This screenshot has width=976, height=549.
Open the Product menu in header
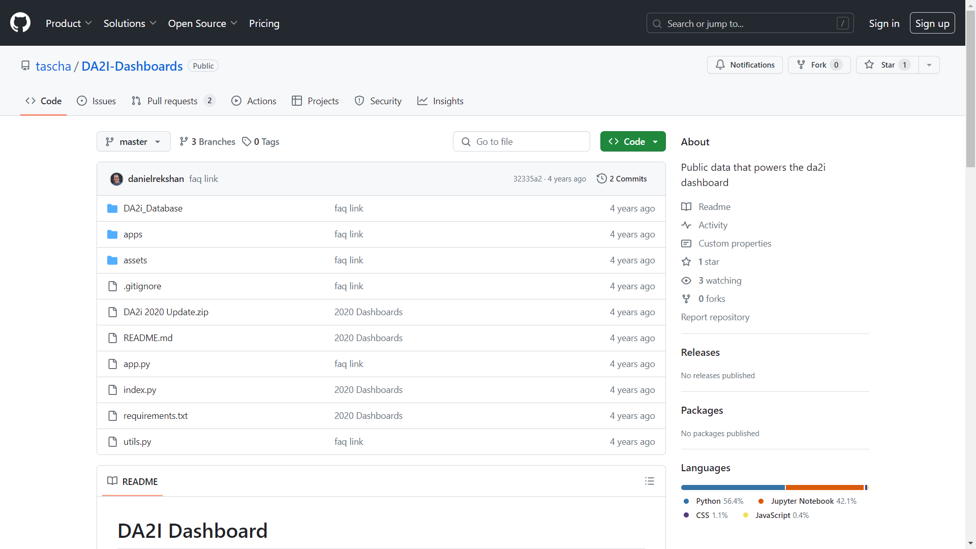[69, 23]
